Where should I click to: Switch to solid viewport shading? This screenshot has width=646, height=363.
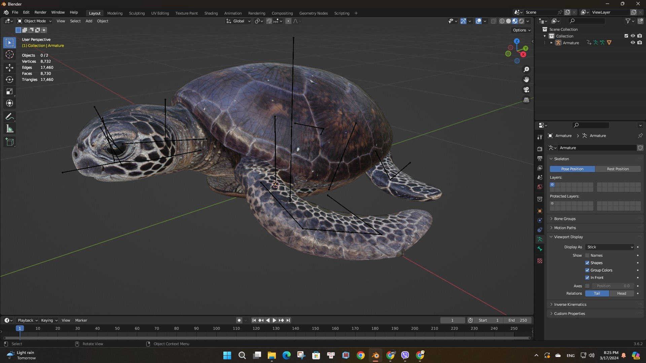pos(508,21)
